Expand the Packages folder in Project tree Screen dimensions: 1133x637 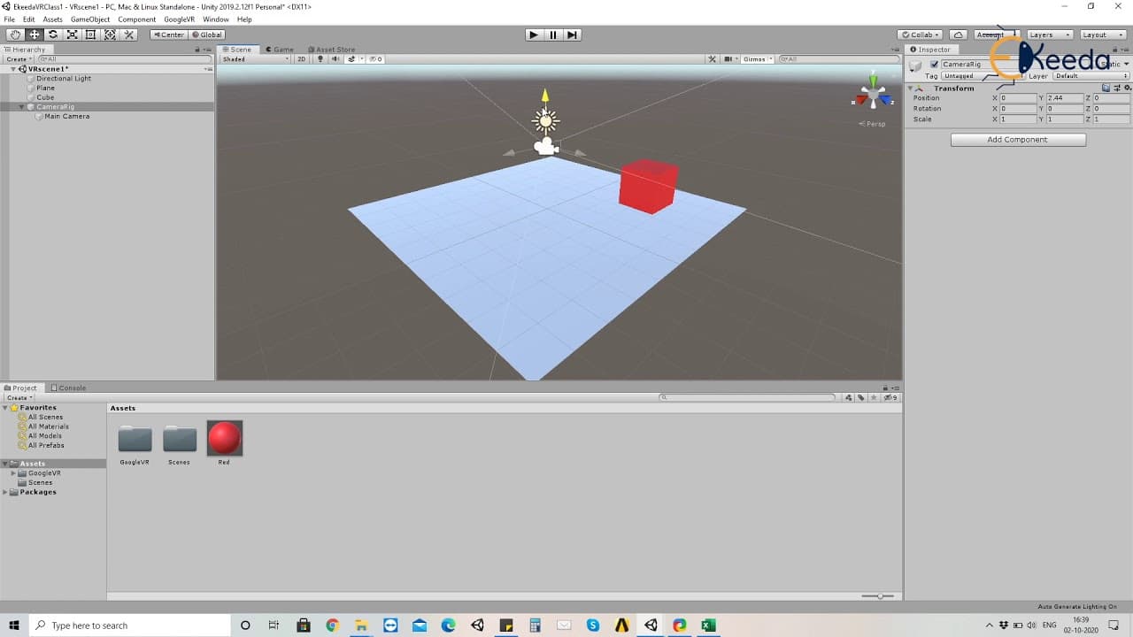(x=5, y=492)
